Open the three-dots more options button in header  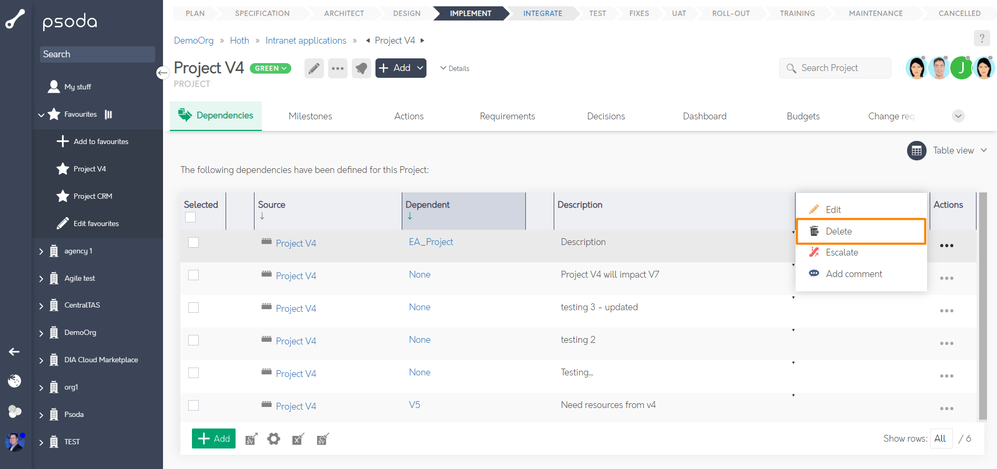[x=338, y=68]
